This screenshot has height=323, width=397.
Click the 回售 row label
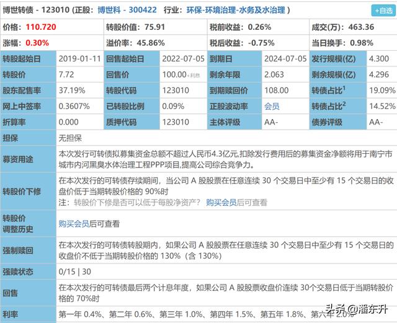pyautogui.click(x=10, y=293)
